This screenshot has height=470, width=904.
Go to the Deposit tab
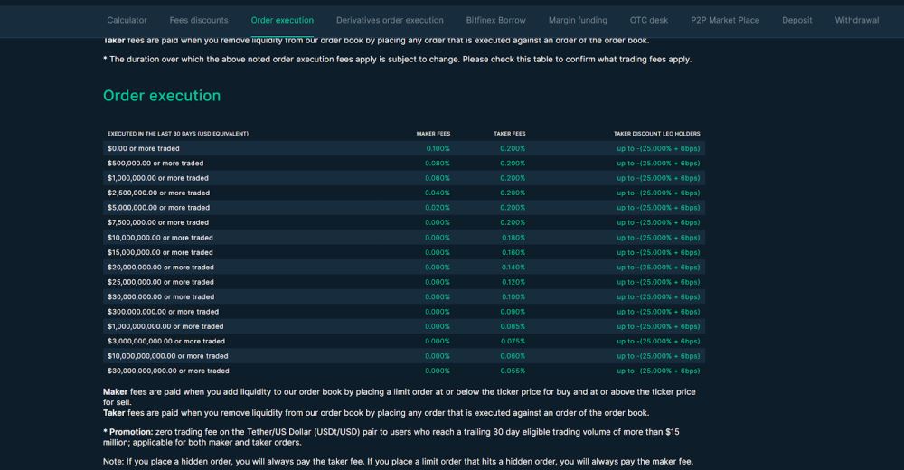(x=796, y=20)
